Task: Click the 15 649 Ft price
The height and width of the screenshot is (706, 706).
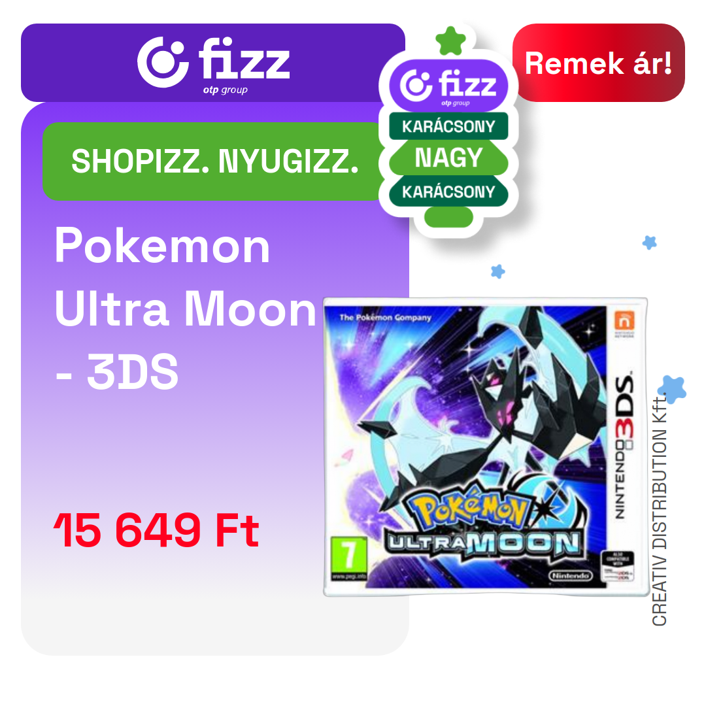Action: [x=156, y=530]
